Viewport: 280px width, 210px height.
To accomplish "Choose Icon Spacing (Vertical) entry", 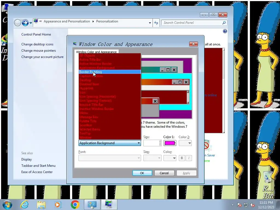I will [110, 101].
